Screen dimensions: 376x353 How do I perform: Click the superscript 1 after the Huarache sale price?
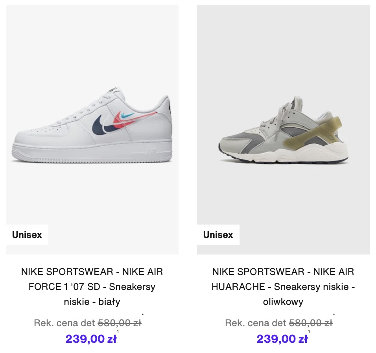coord(309,332)
